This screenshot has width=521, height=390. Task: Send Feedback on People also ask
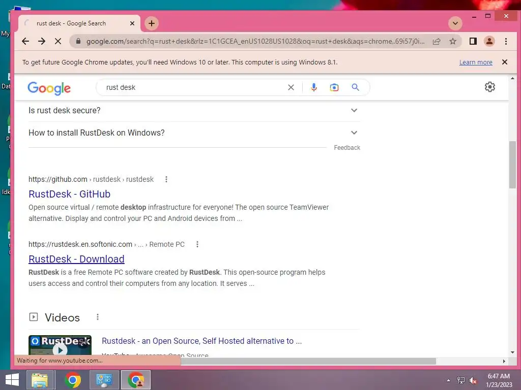[347, 148]
